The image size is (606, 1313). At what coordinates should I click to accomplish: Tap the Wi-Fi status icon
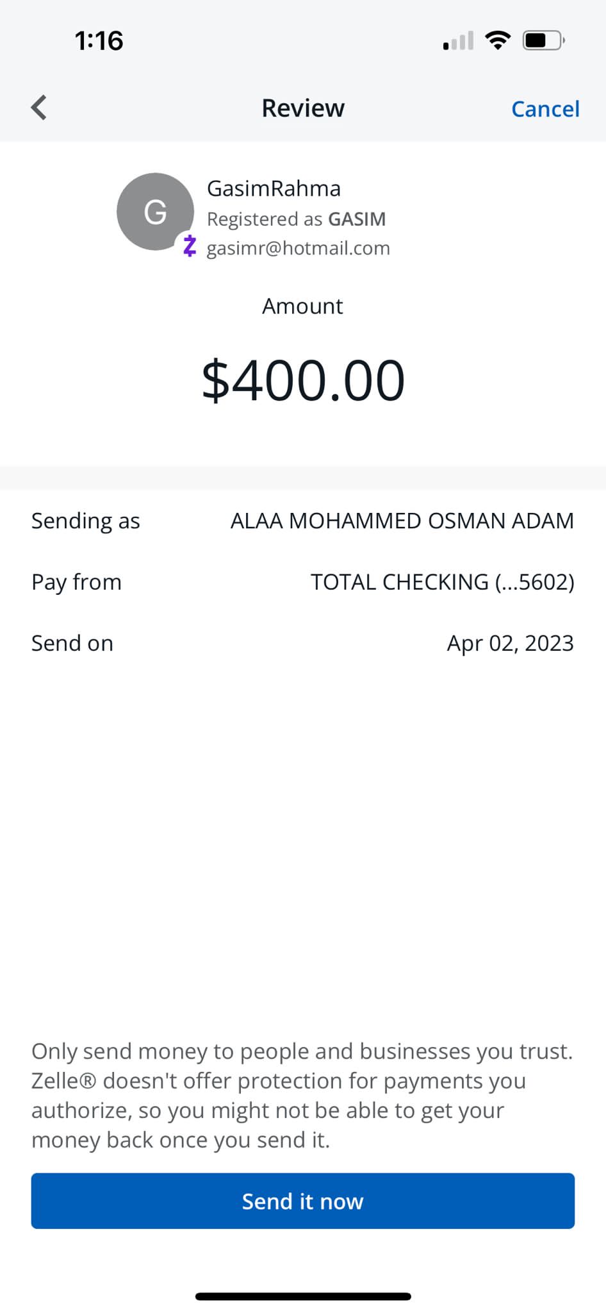[x=498, y=40]
